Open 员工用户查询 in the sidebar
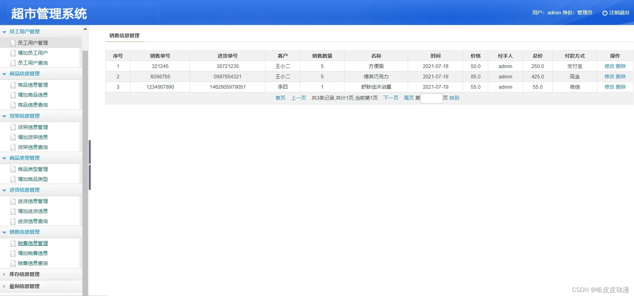 pos(33,63)
